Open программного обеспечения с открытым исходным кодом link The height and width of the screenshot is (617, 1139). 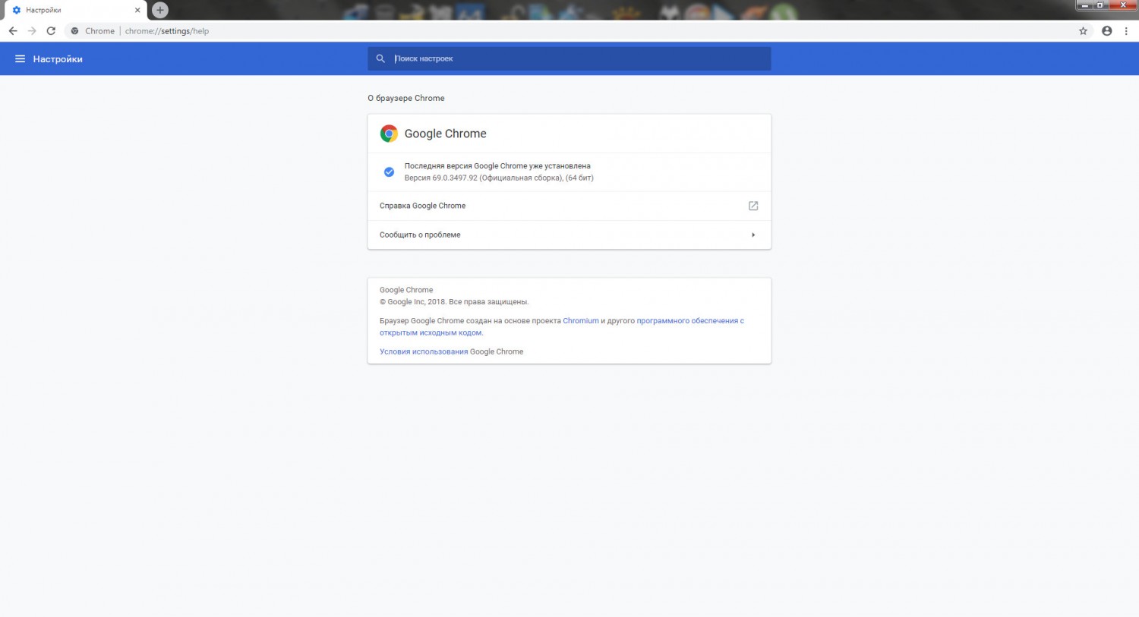coord(562,326)
